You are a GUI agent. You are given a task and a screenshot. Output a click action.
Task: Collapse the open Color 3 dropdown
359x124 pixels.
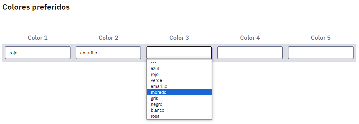[179, 53]
